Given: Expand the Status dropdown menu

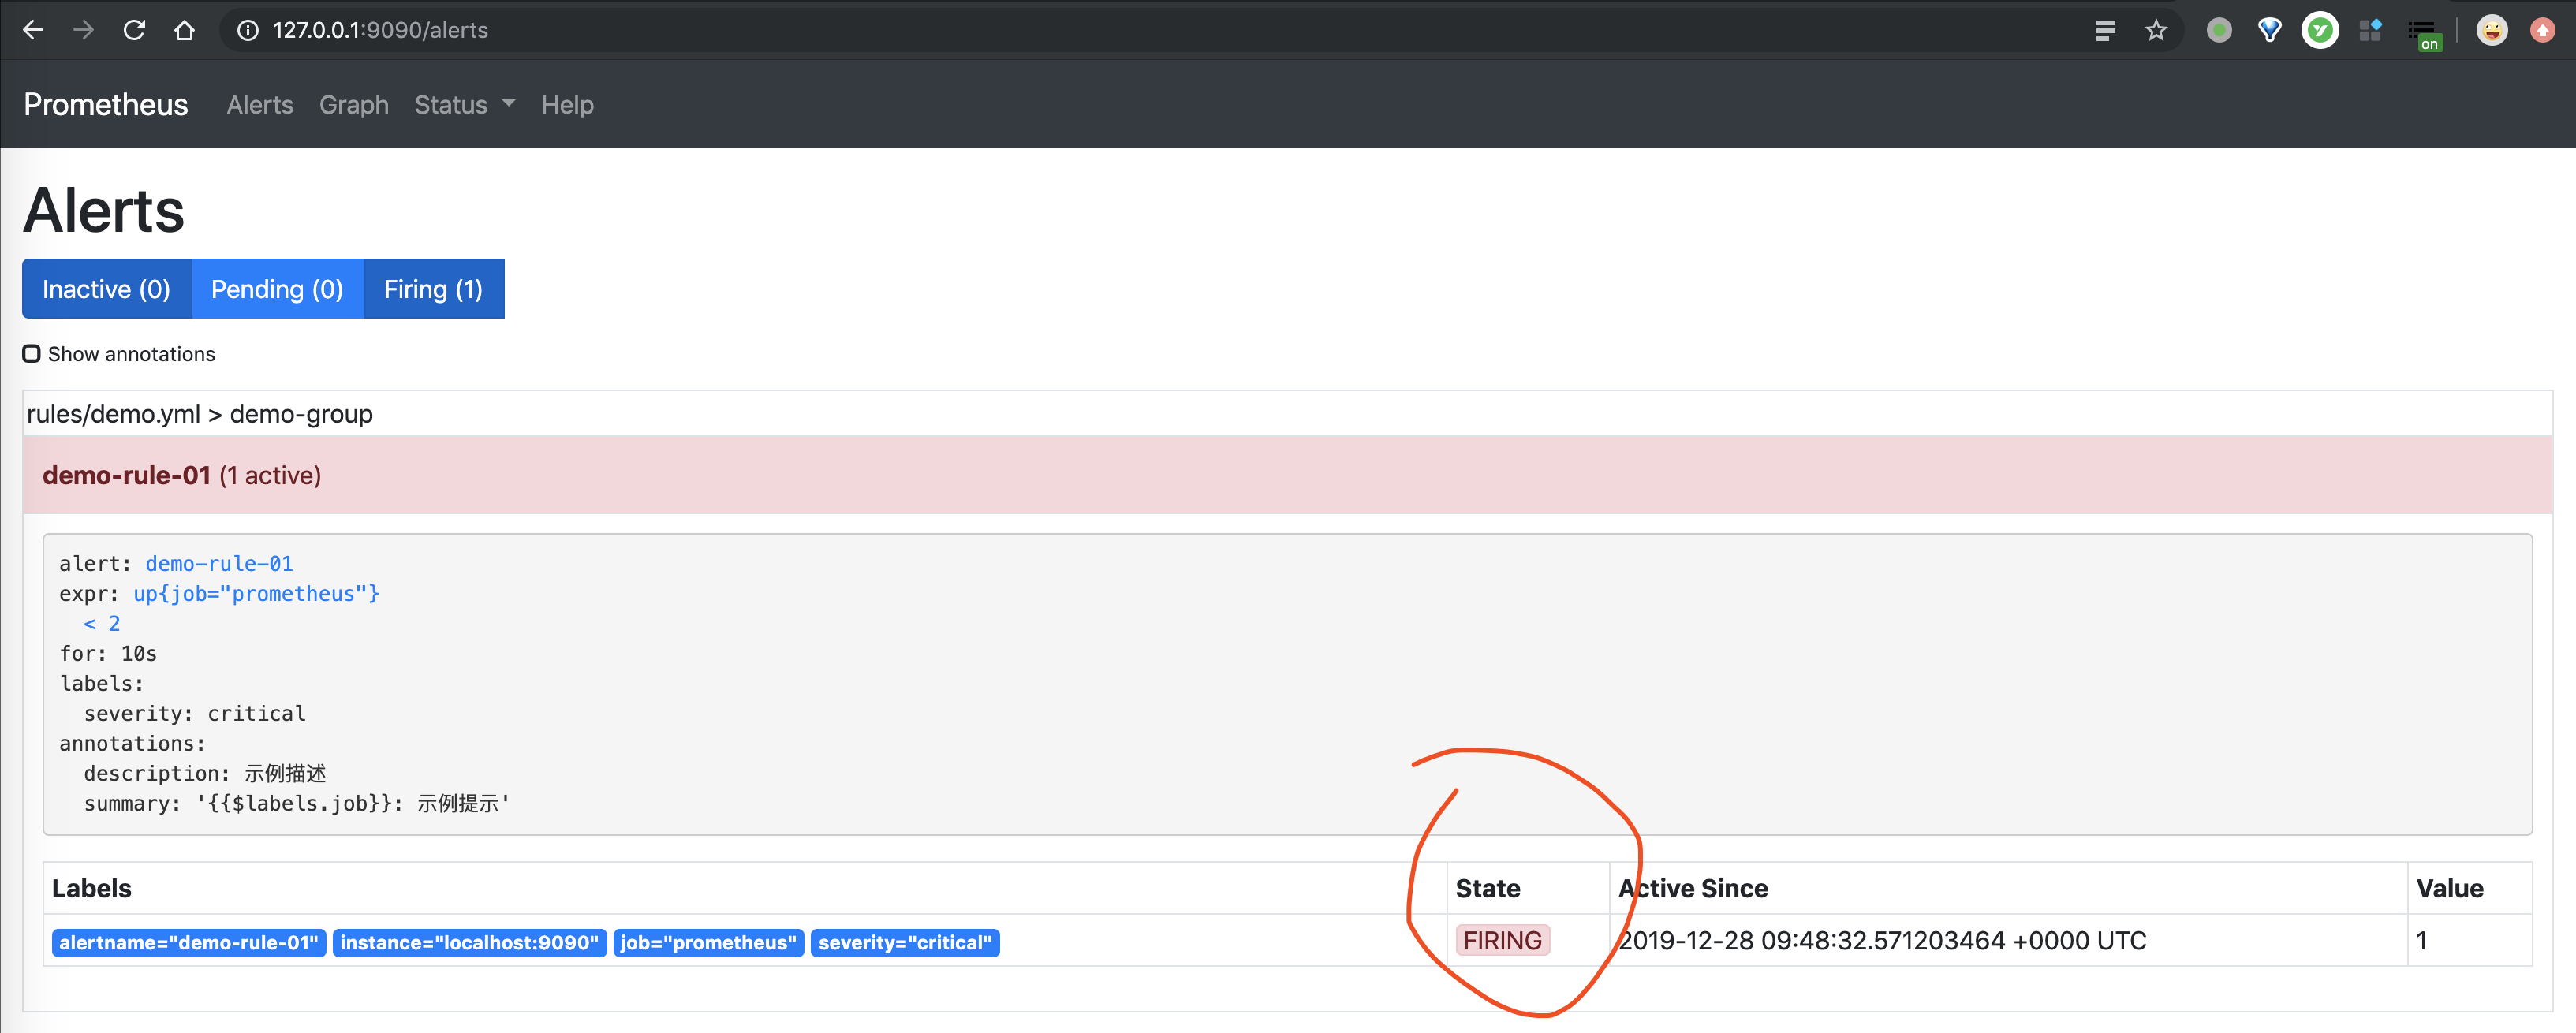Looking at the screenshot, I should pos(465,104).
